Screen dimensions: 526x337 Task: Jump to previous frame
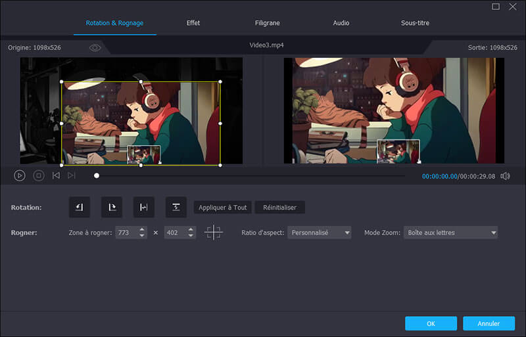(56, 175)
